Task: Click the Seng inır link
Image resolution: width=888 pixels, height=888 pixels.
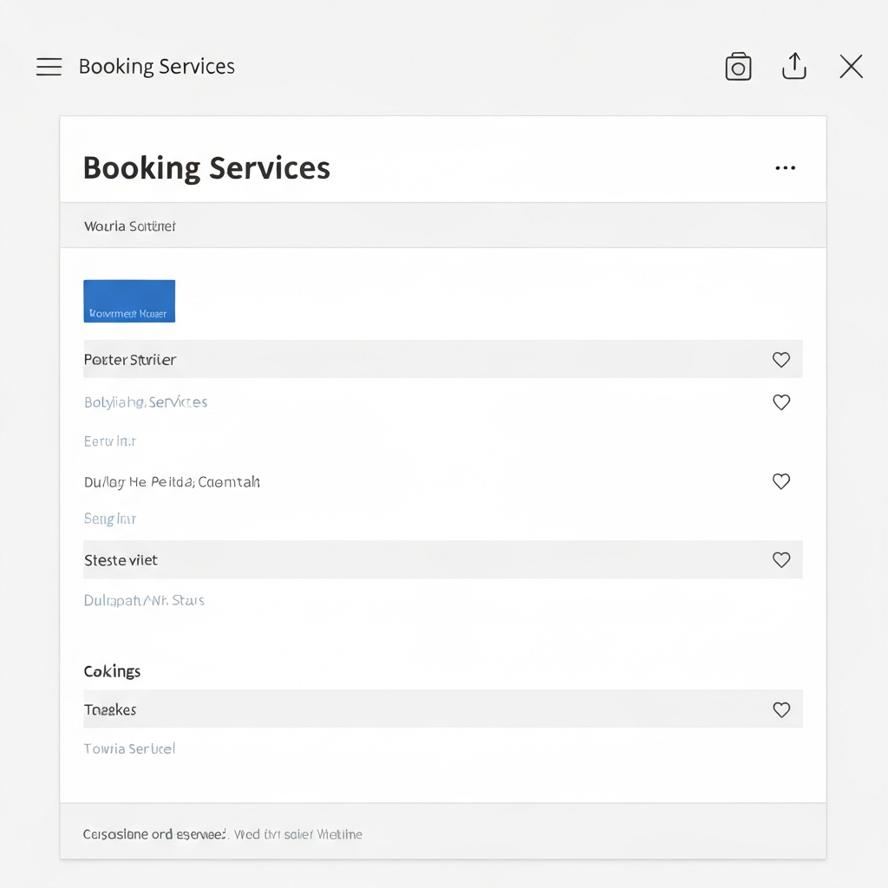Action: point(110,519)
